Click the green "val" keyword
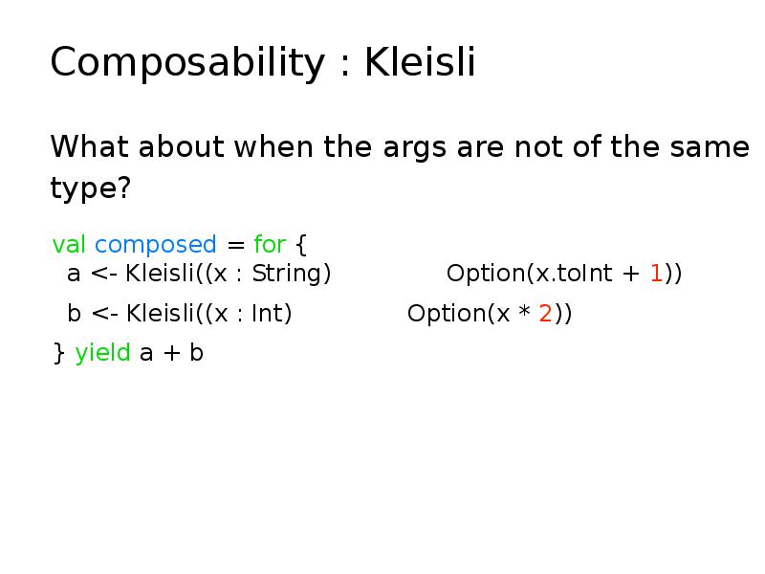 point(70,245)
